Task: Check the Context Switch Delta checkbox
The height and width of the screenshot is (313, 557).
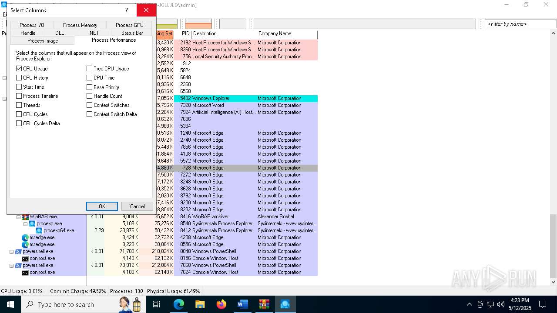Action: click(89, 114)
